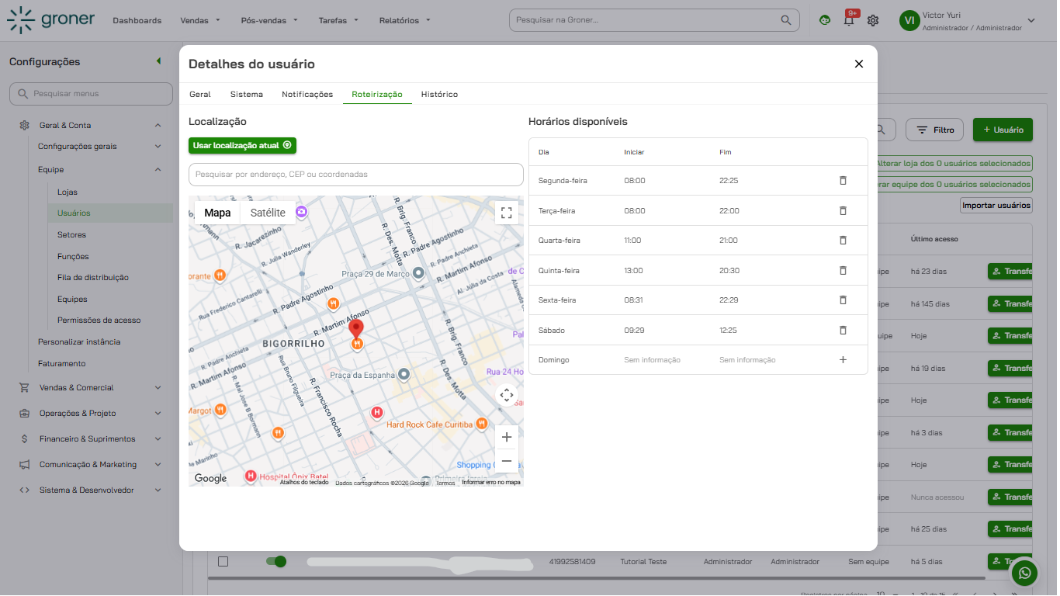Open the Filtro button
The image size is (1060, 596).
pyautogui.click(x=934, y=130)
